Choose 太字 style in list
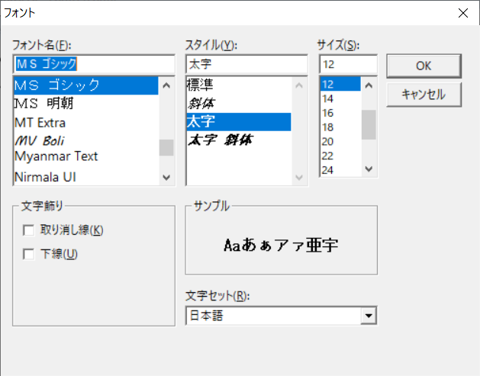The width and height of the screenshot is (480, 376). [239, 122]
